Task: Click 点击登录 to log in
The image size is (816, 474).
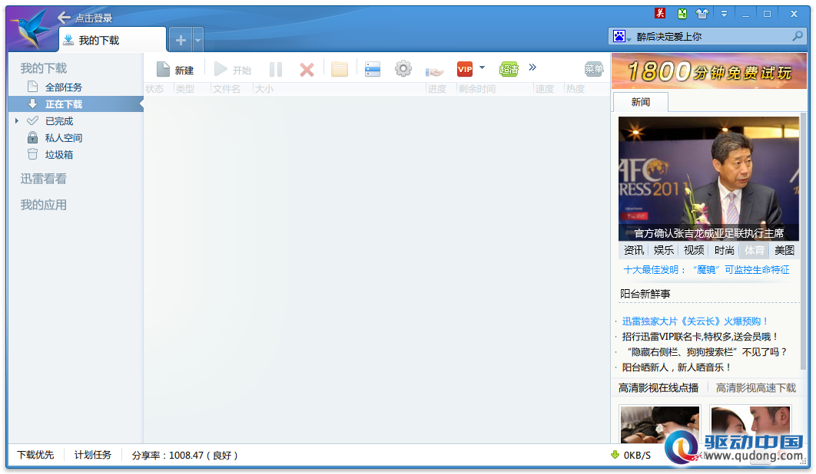Action: coord(94,18)
